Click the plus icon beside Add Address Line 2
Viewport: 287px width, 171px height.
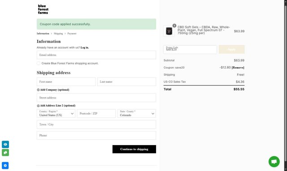[38, 106]
